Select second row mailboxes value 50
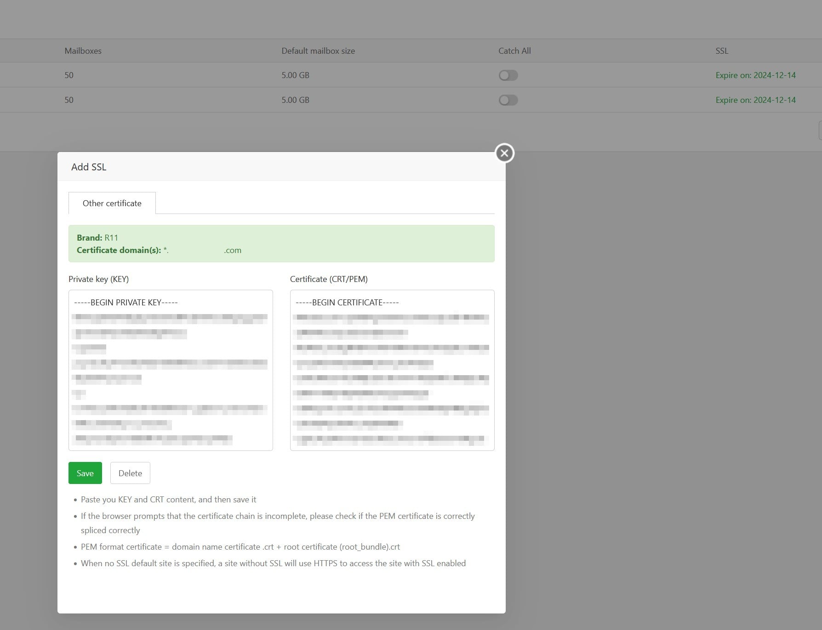 tap(69, 100)
